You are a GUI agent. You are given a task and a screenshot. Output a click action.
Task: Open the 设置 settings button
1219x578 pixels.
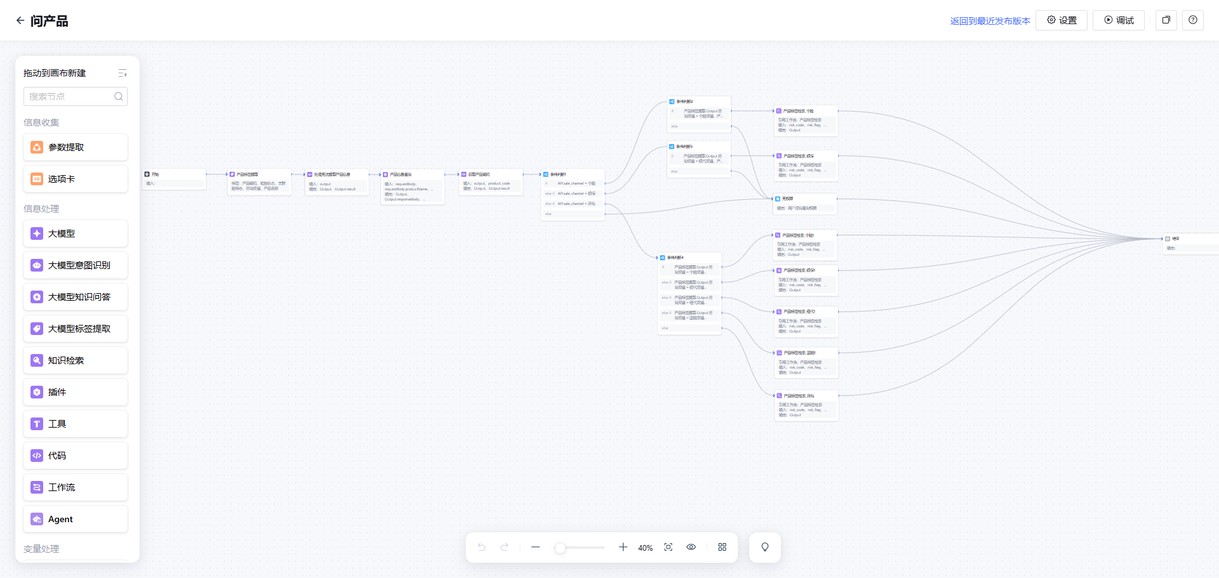1062,20
